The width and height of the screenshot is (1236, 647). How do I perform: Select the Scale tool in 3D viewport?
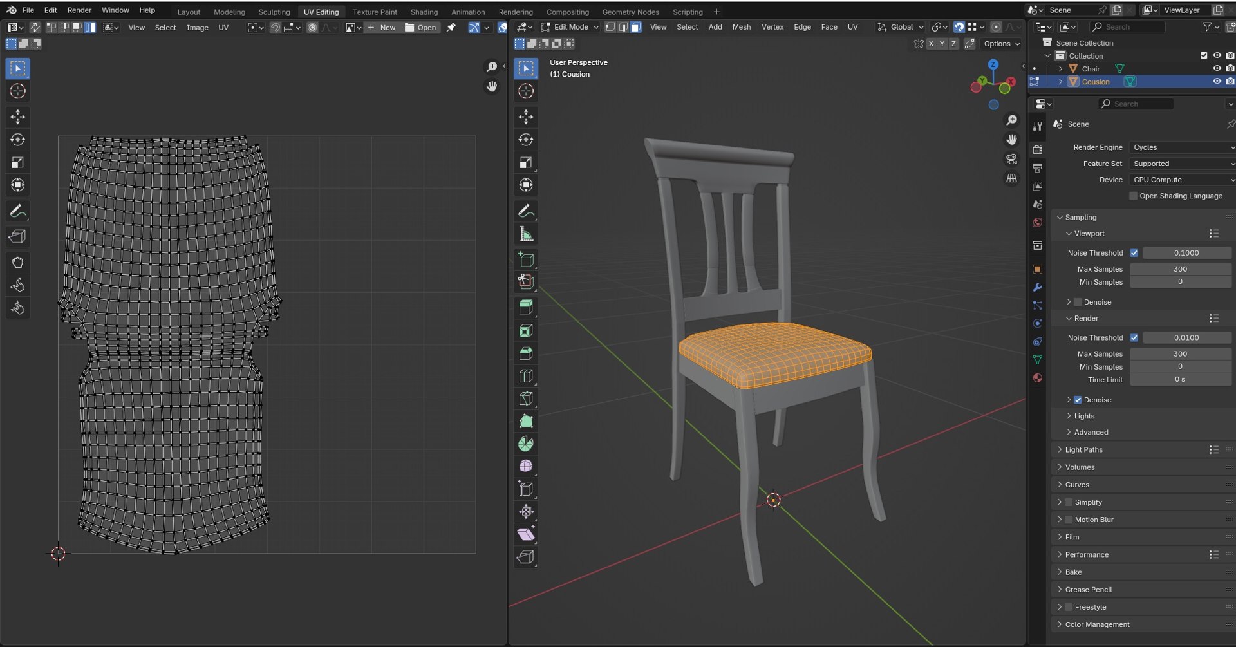point(526,163)
